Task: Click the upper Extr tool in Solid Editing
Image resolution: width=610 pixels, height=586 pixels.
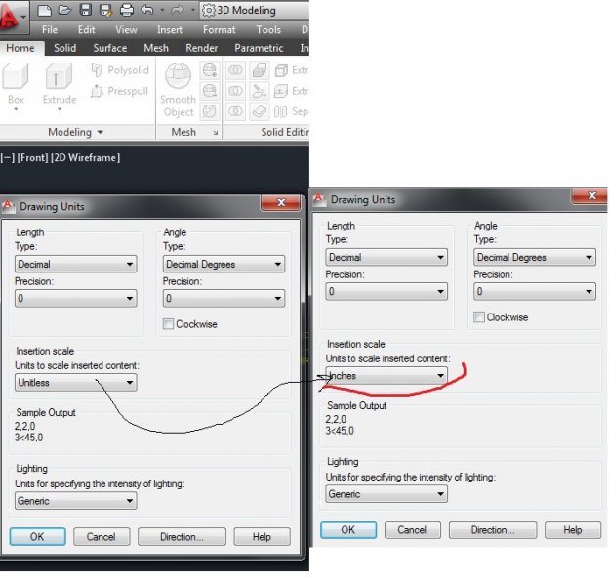Action: (x=292, y=70)
